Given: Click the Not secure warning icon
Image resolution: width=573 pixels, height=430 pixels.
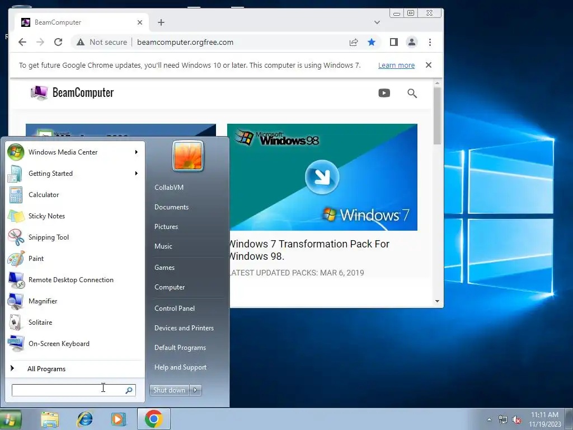Looking at the screenshot, I should click(81, 42).
